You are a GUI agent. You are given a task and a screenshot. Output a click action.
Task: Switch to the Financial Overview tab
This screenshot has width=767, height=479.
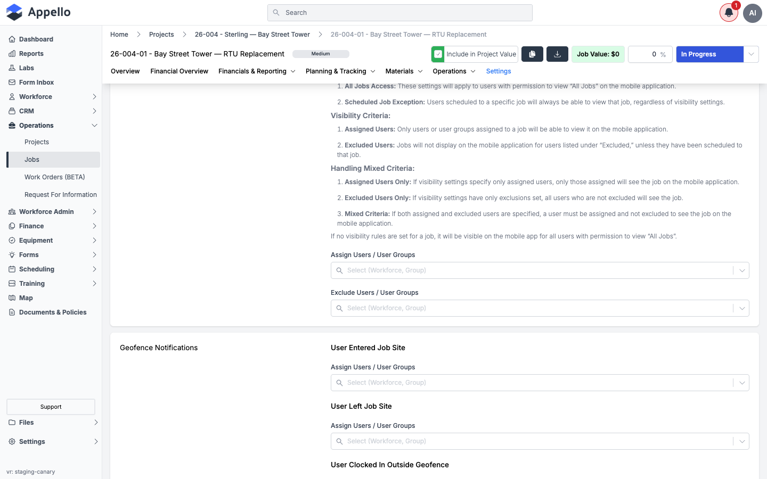pyautogui.click(x=179, y=71)
